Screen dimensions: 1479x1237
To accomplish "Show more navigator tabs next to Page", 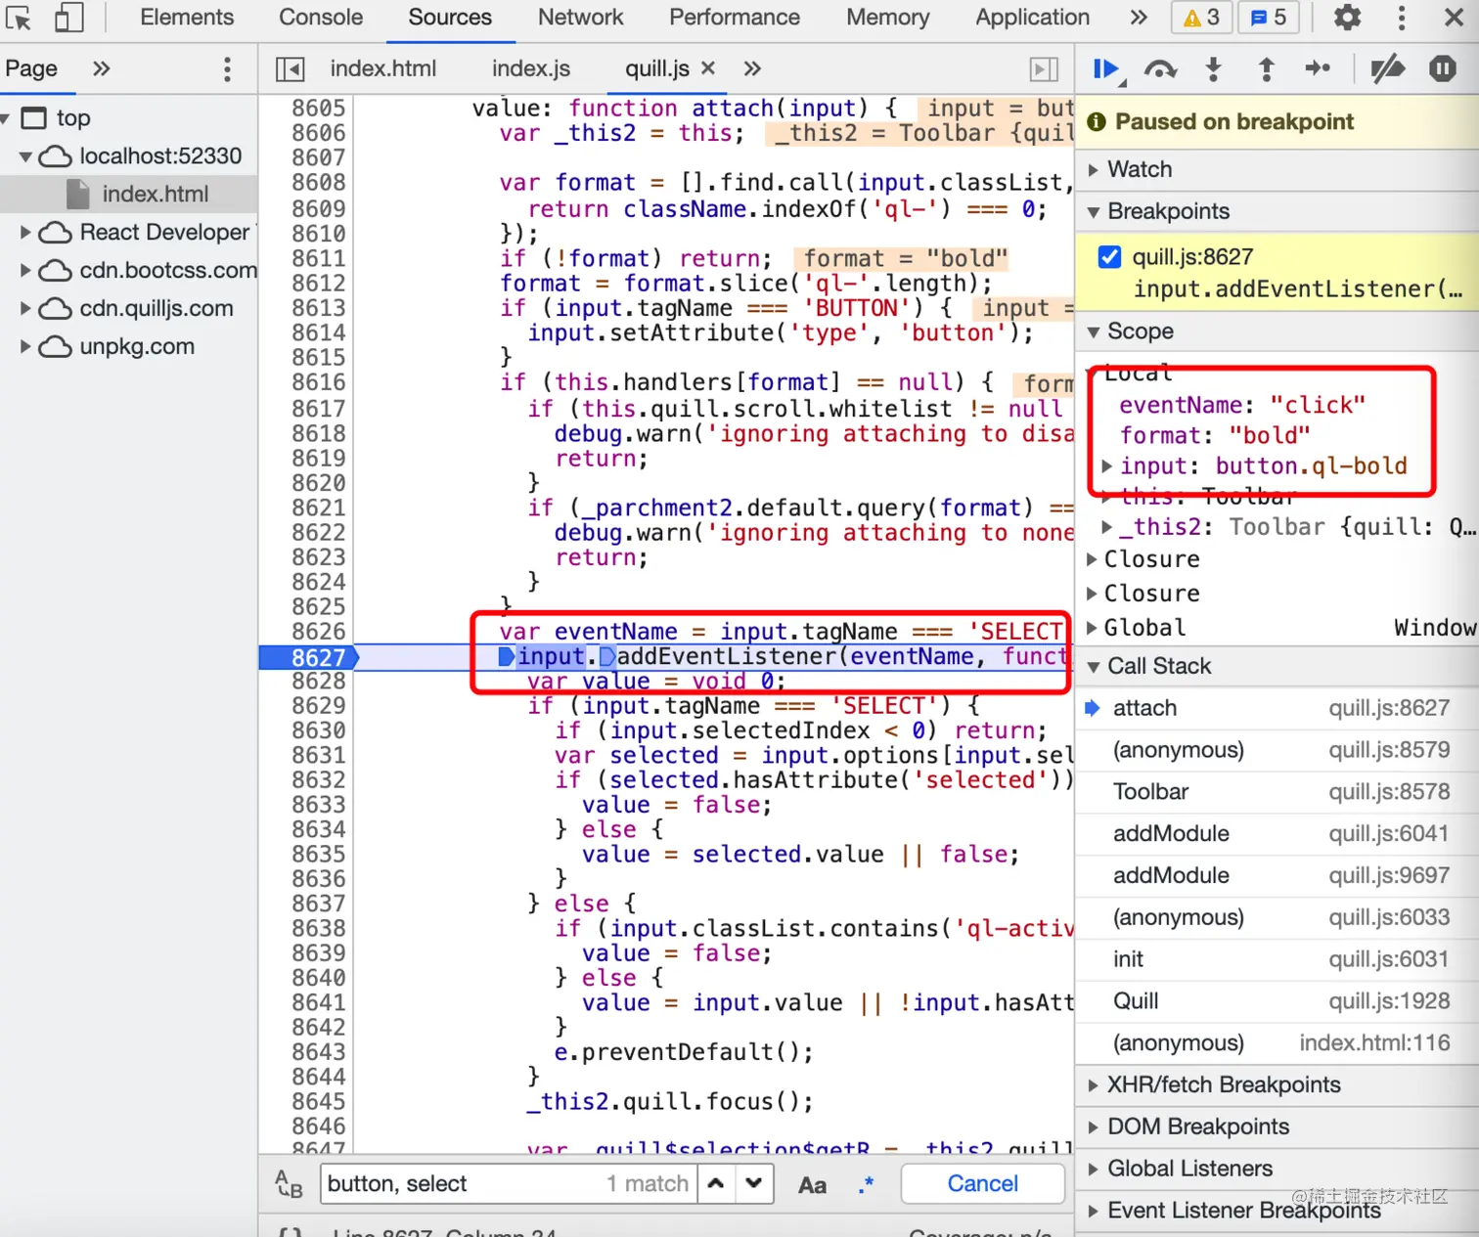I will 101,68.
